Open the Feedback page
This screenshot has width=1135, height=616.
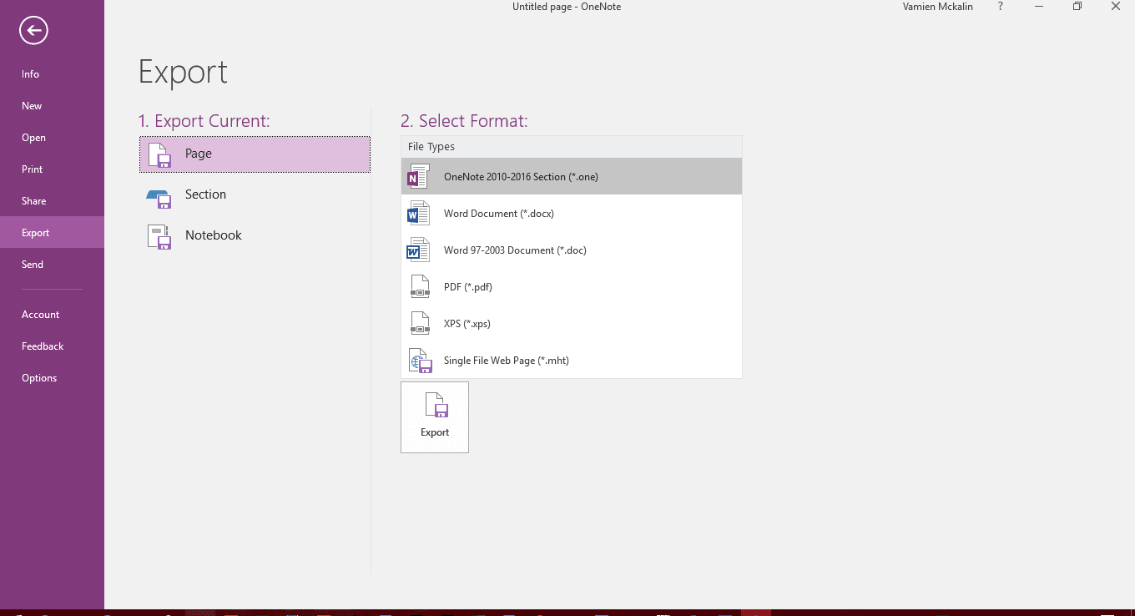click(x=52, y=346)
